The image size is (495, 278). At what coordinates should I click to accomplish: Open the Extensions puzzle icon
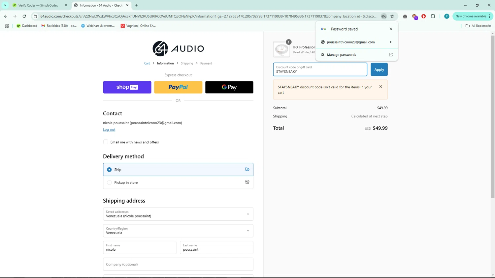(433, 16)
